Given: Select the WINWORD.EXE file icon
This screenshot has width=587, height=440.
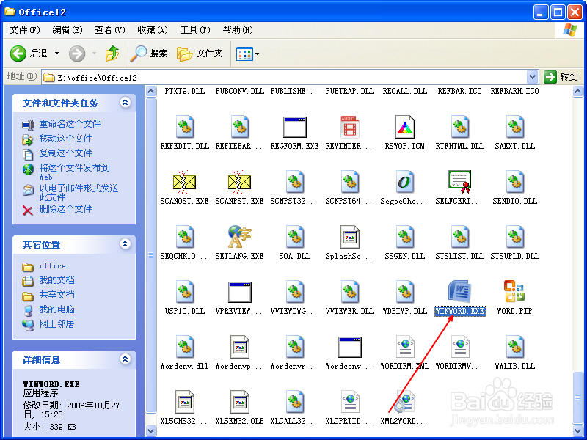Looking at the screenshot, I should pos(460,291).
